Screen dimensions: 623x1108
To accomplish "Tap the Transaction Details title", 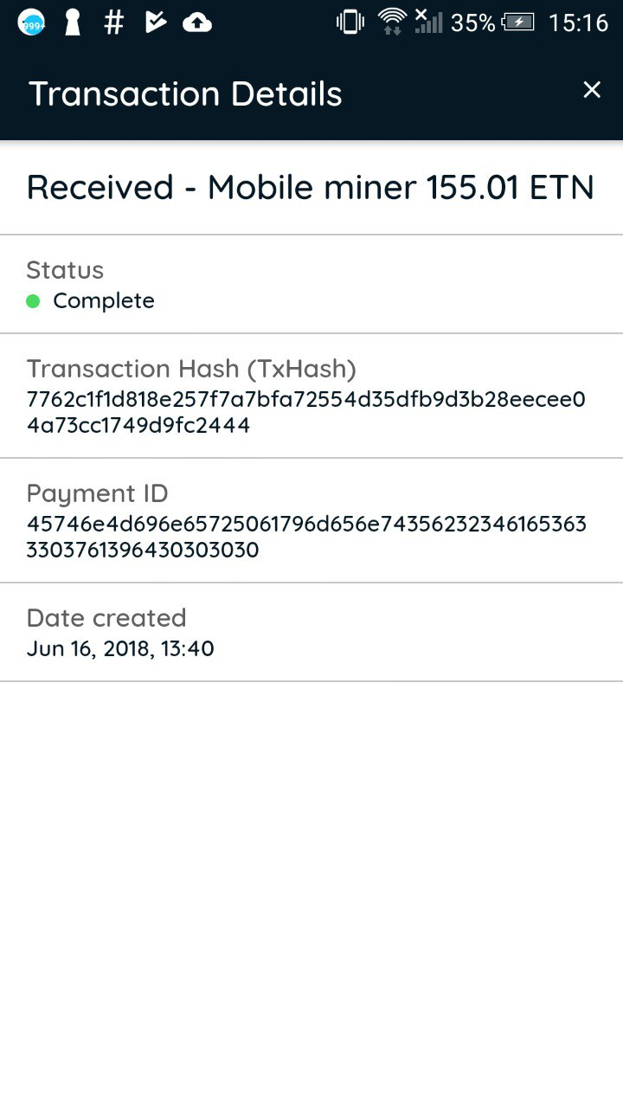I will click(186, 93).
